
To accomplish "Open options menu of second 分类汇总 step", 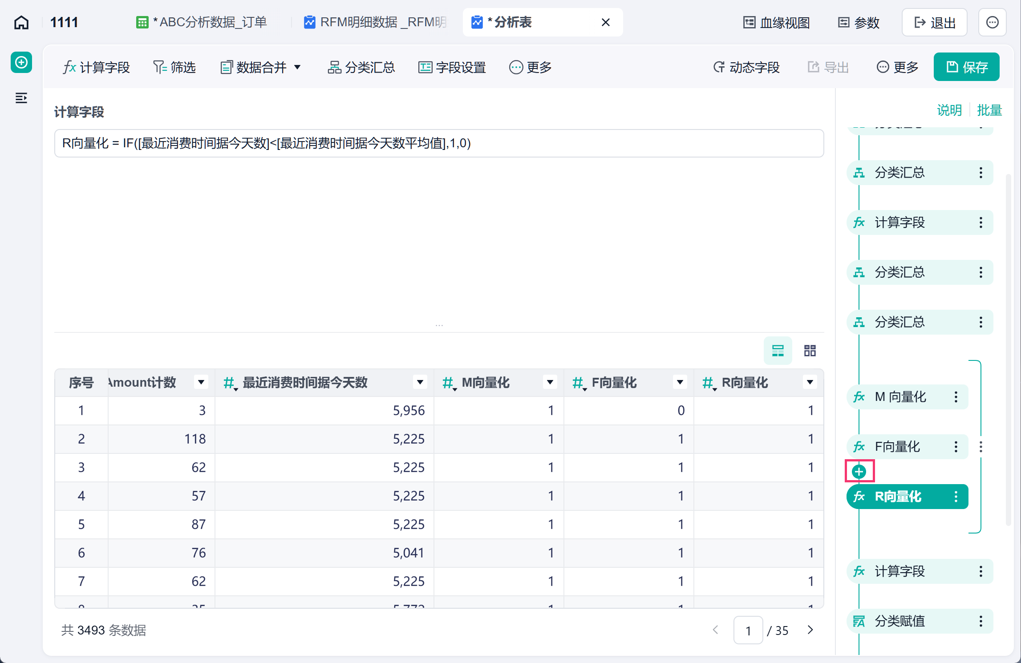I will pos(980,272).
